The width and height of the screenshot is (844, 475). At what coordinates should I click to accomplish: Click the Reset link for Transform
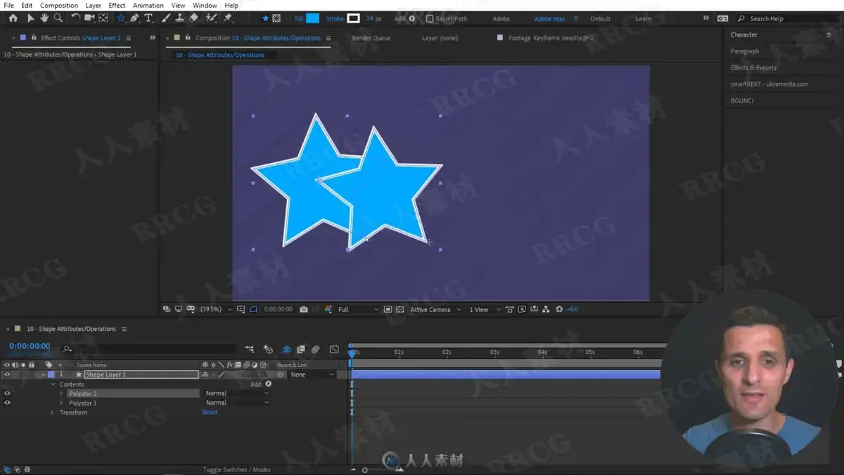(x=210, y=412)
